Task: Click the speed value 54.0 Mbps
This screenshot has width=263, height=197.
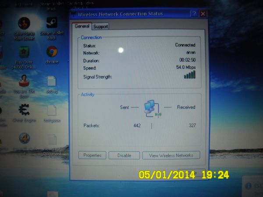Action: (x=186, y=67)
